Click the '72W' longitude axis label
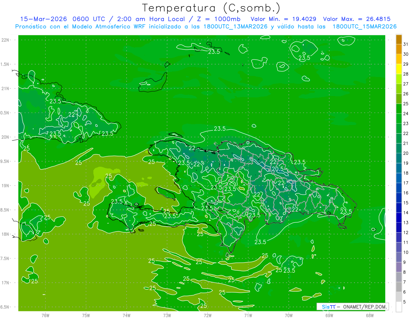The height and width of the screenshot is (320, 415). pyautogui.click(x=207, y=315)
